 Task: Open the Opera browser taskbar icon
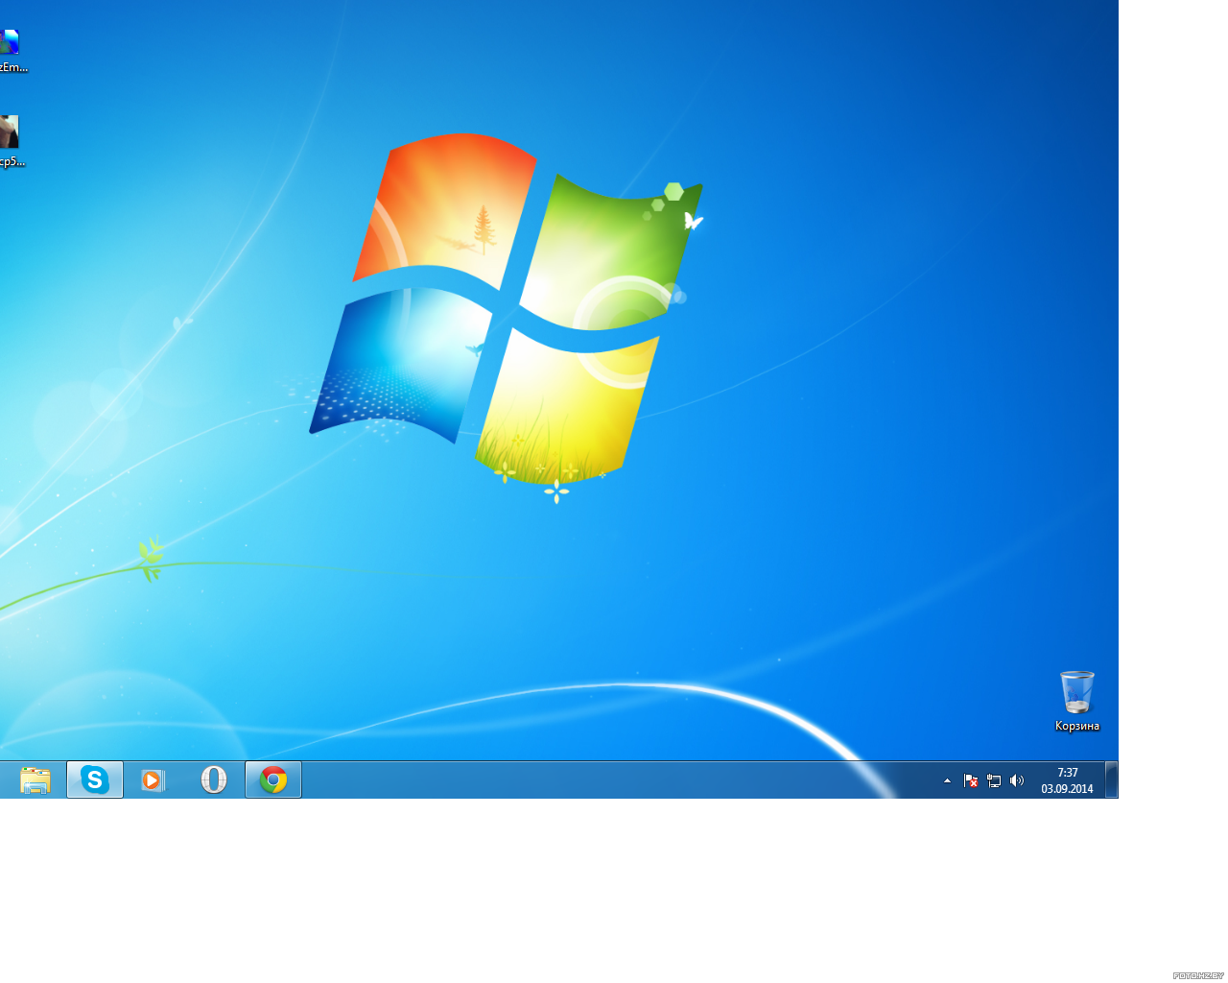[x=214, y=779]
